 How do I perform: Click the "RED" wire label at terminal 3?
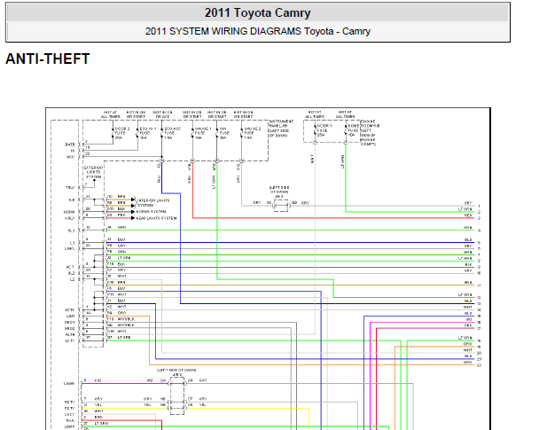pyautogui.click(x=468, y=215)
